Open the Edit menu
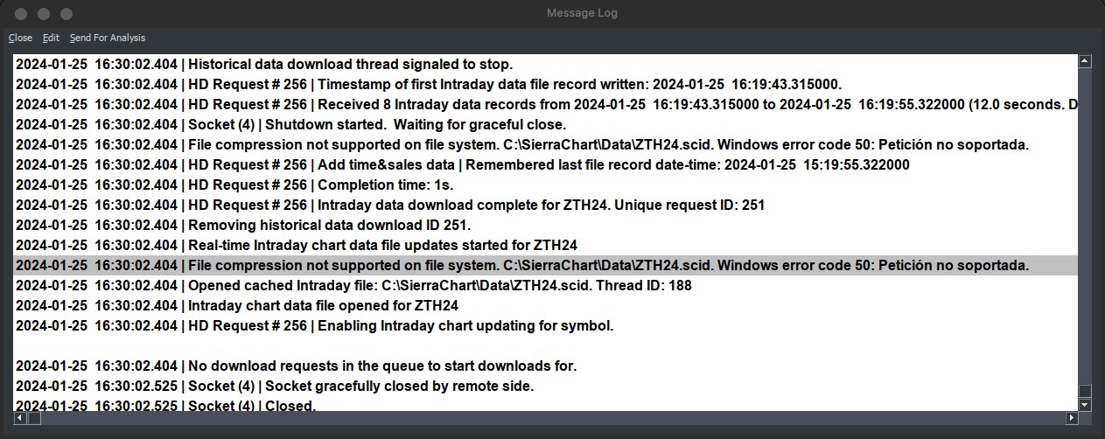The height and width of the screenshot is (439, 1105). pos(51,38)
